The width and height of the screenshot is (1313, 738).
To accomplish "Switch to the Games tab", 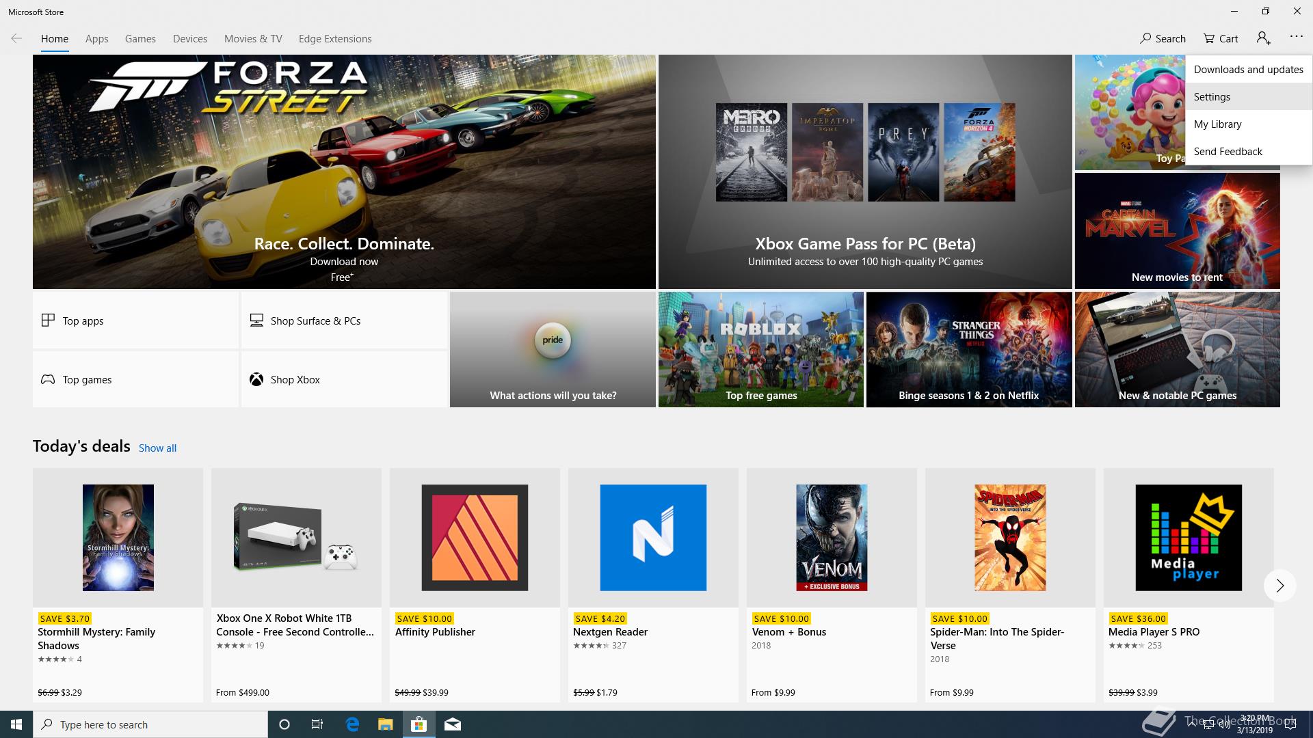I will tap(140, 39).
